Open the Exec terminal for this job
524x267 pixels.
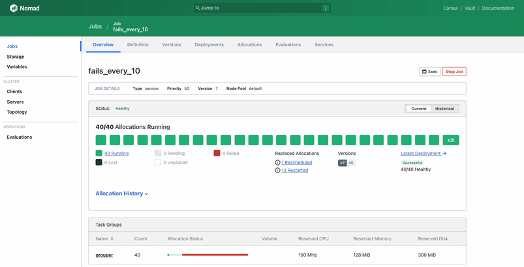coord(429,72)
